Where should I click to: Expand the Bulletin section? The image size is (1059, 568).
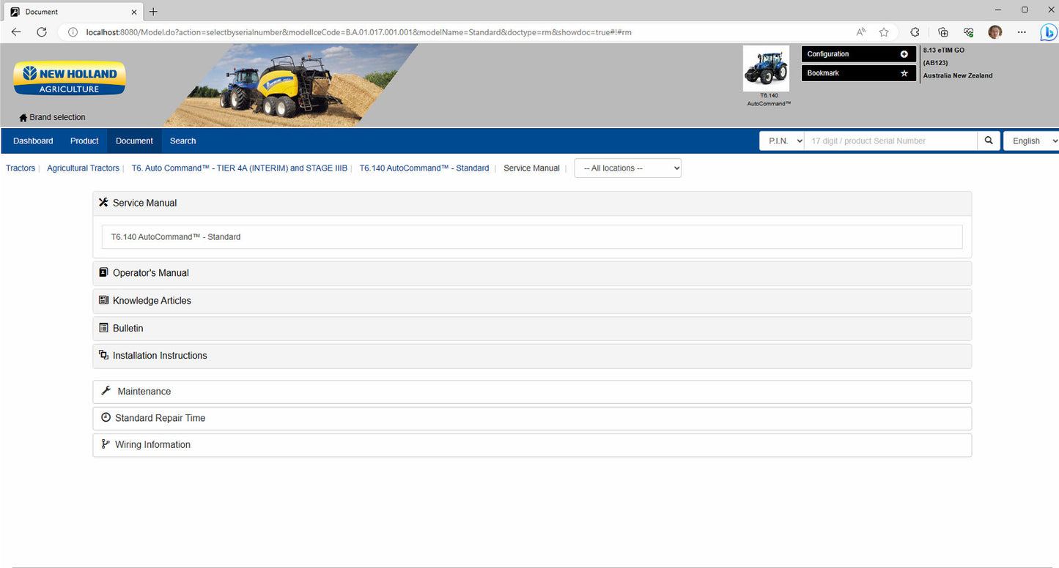(x=532, y=329)
